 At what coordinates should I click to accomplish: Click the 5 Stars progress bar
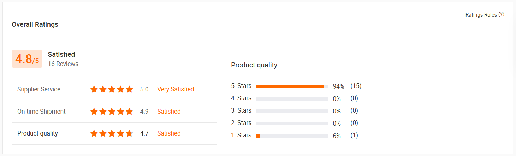(292, 86)
